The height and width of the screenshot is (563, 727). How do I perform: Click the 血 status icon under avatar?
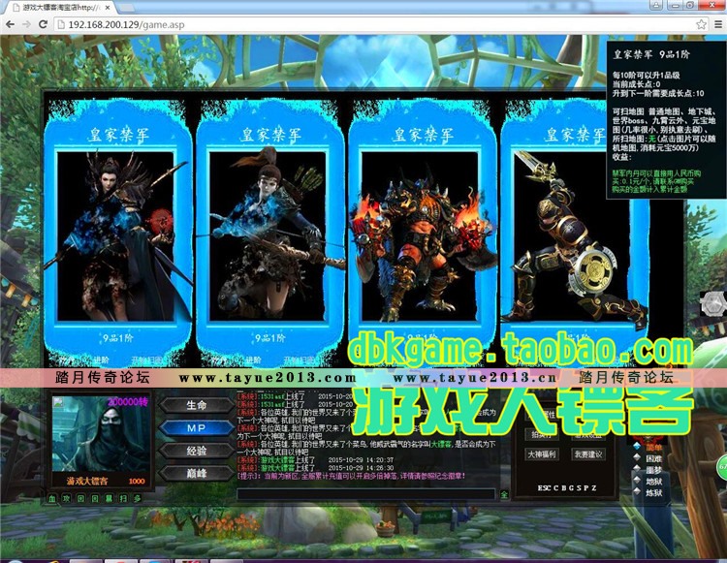[52, 499]
